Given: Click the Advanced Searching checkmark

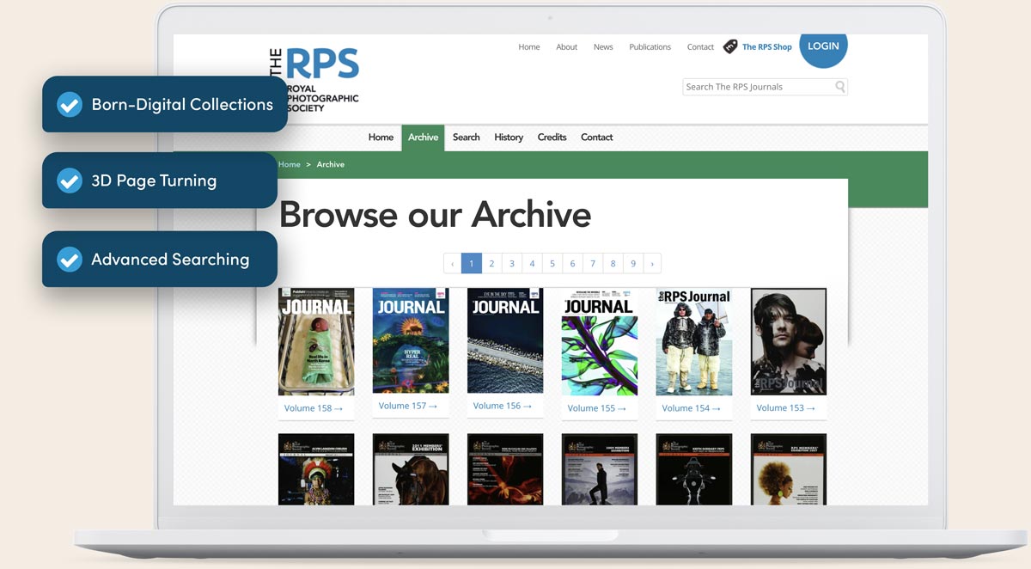Looking at the screenshot, I should pyautogui.click(x=69, y=260).
